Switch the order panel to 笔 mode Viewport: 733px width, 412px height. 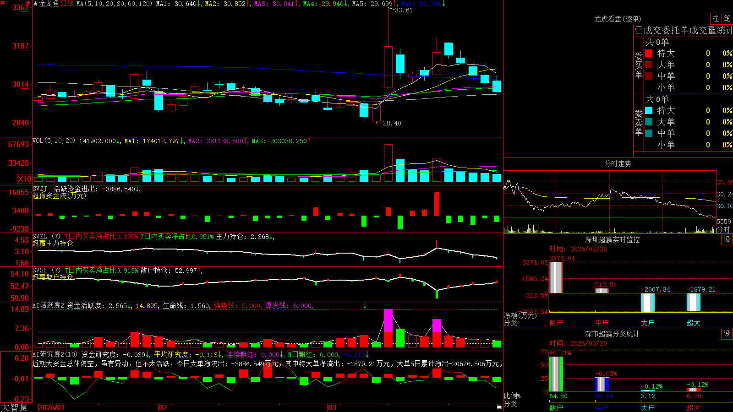click(x=728, y=19)
